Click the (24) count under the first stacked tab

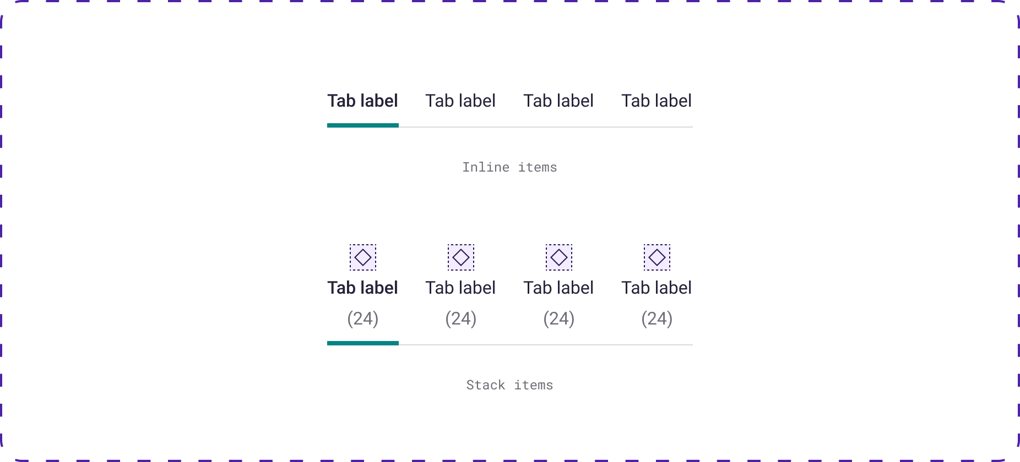click(x=362, y=318)
